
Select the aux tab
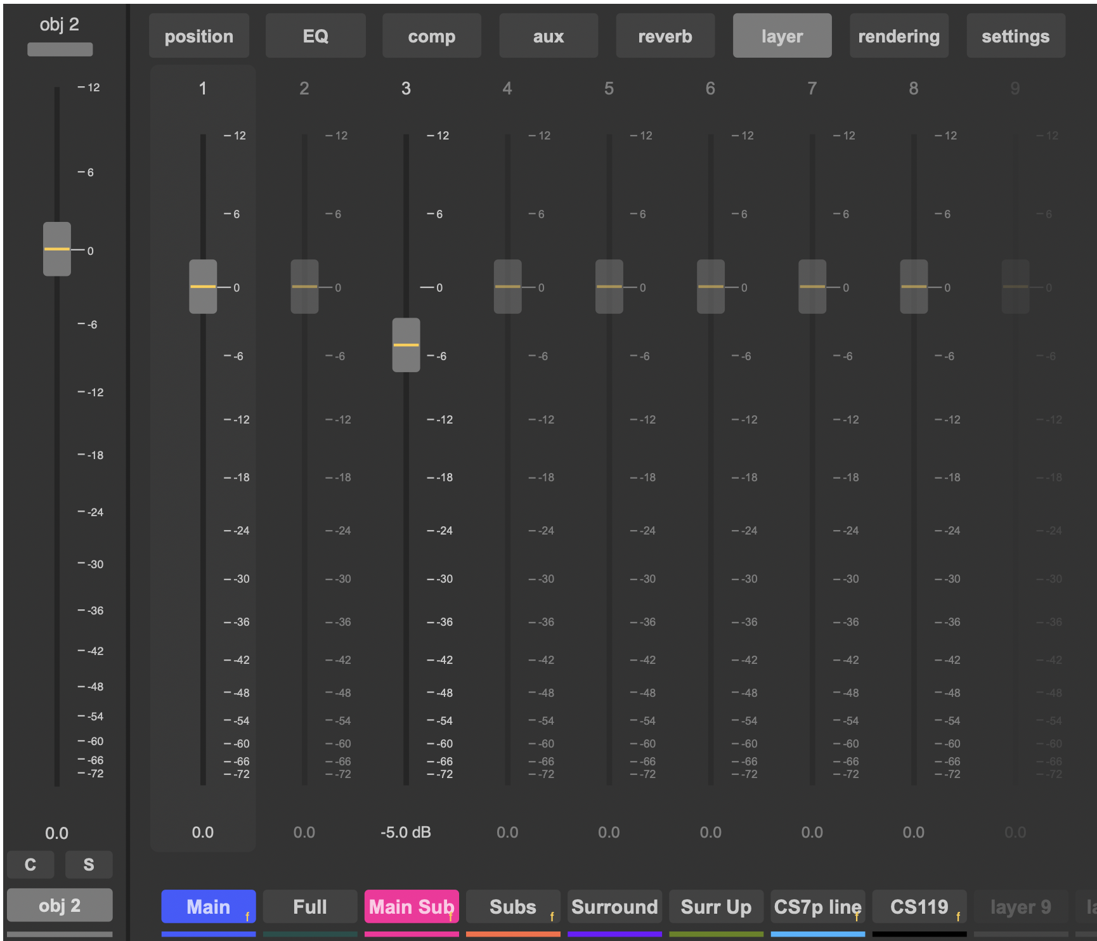548,36
